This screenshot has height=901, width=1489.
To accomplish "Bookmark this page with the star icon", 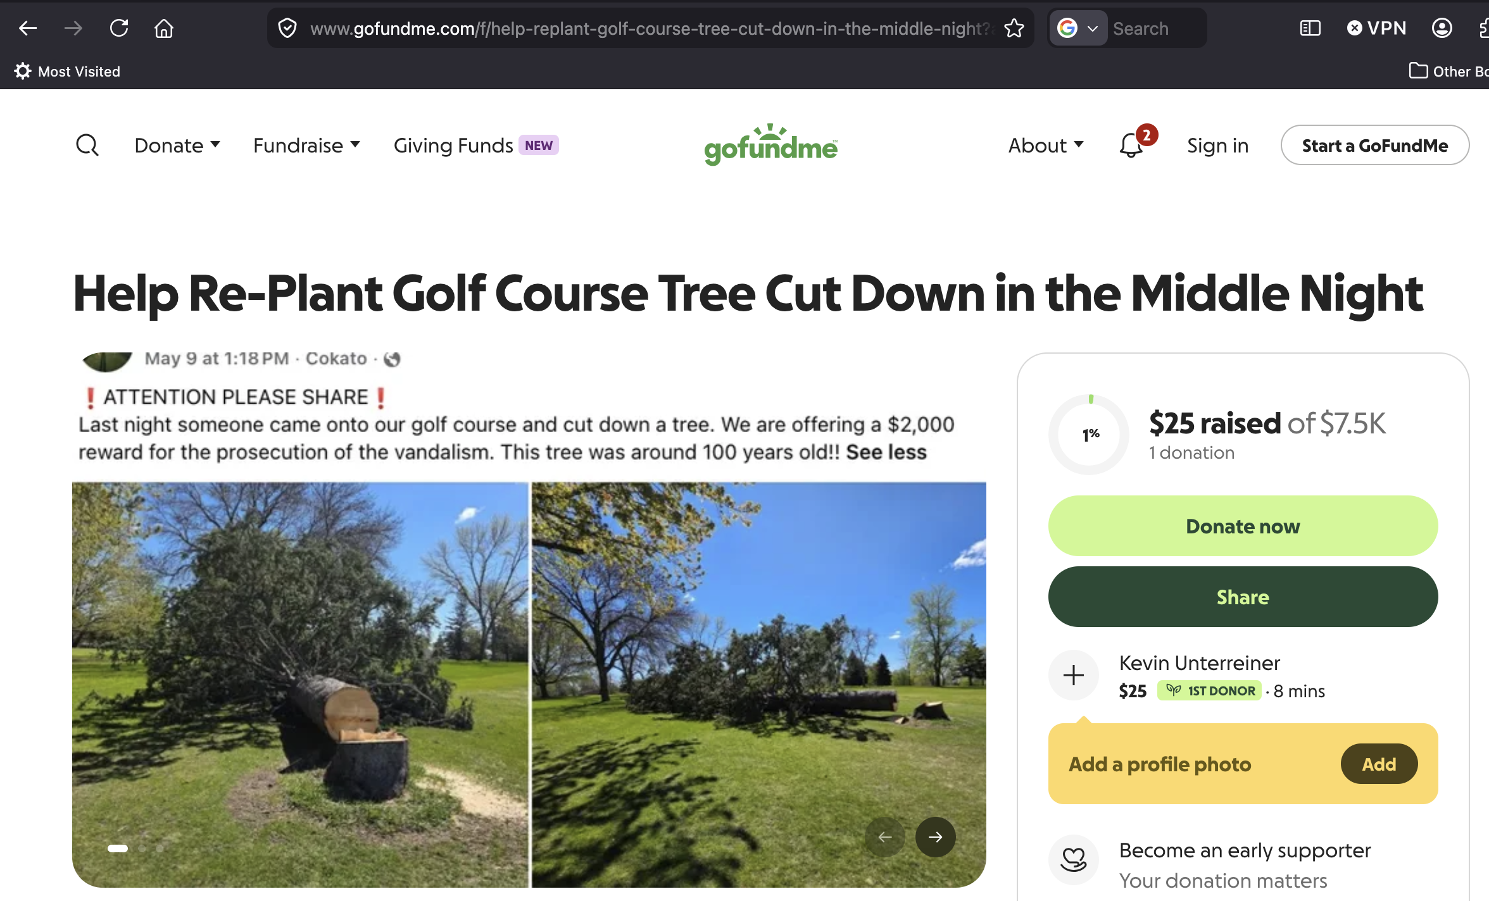I will (x=1014, y=28).
